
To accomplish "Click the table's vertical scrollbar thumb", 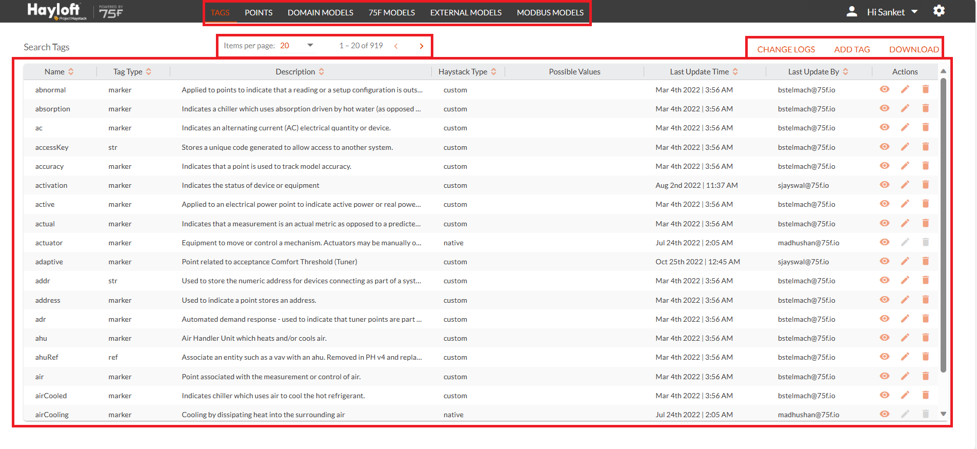I will coord(943,225).
